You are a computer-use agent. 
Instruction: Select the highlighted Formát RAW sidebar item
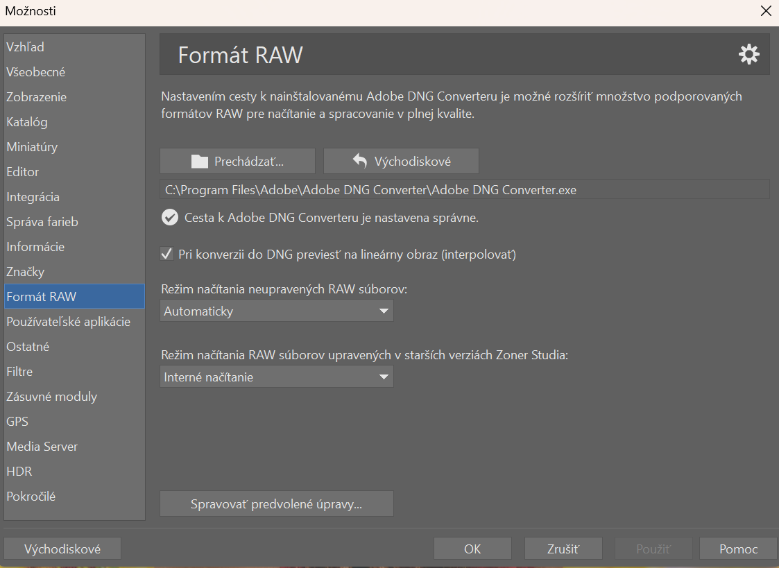[74, 296]
